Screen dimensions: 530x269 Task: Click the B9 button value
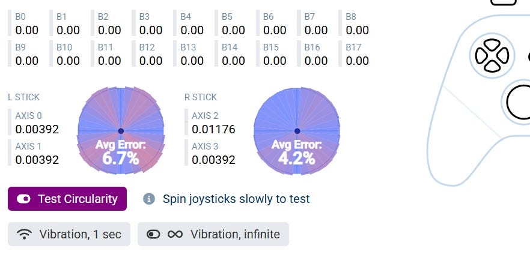[x=27, y=61]
